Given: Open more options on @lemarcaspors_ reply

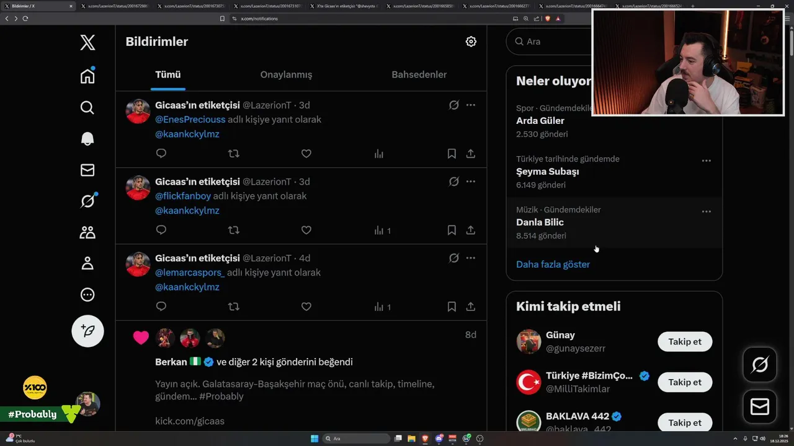Looking at the screenshot, I should tap(471, 258).
